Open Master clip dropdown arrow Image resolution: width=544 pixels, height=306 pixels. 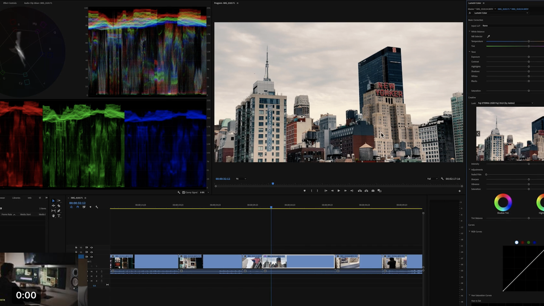(495, 9)
